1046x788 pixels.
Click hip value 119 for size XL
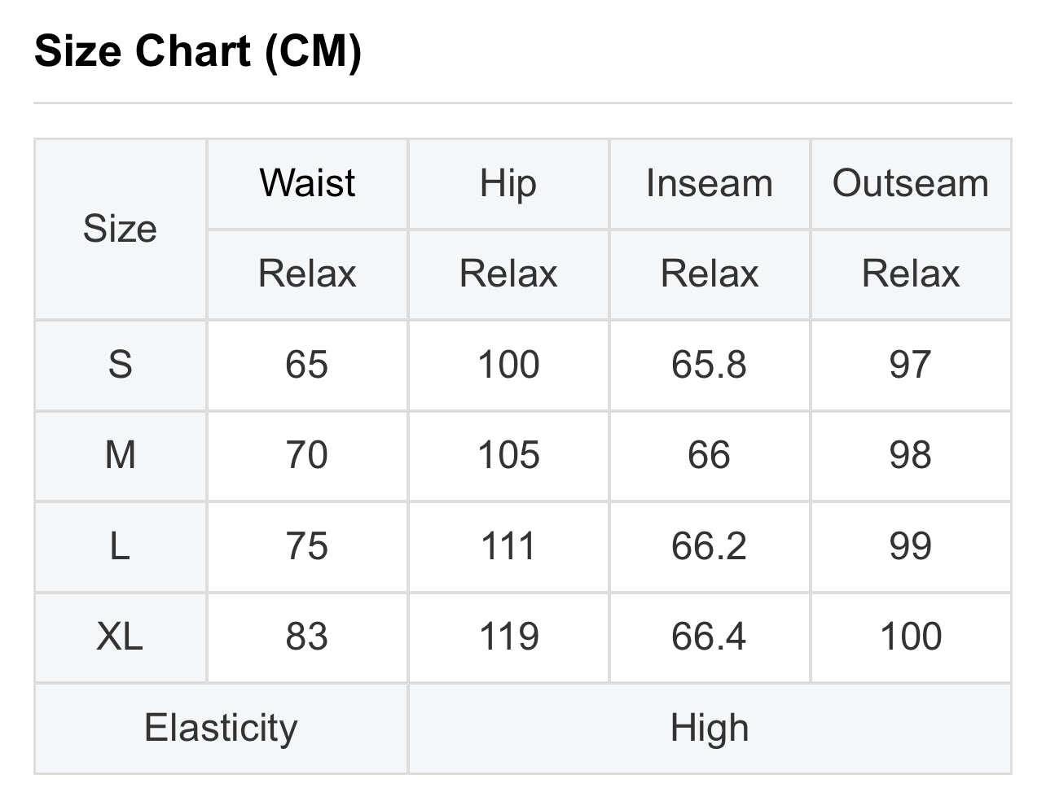click(x=508, y=637)
